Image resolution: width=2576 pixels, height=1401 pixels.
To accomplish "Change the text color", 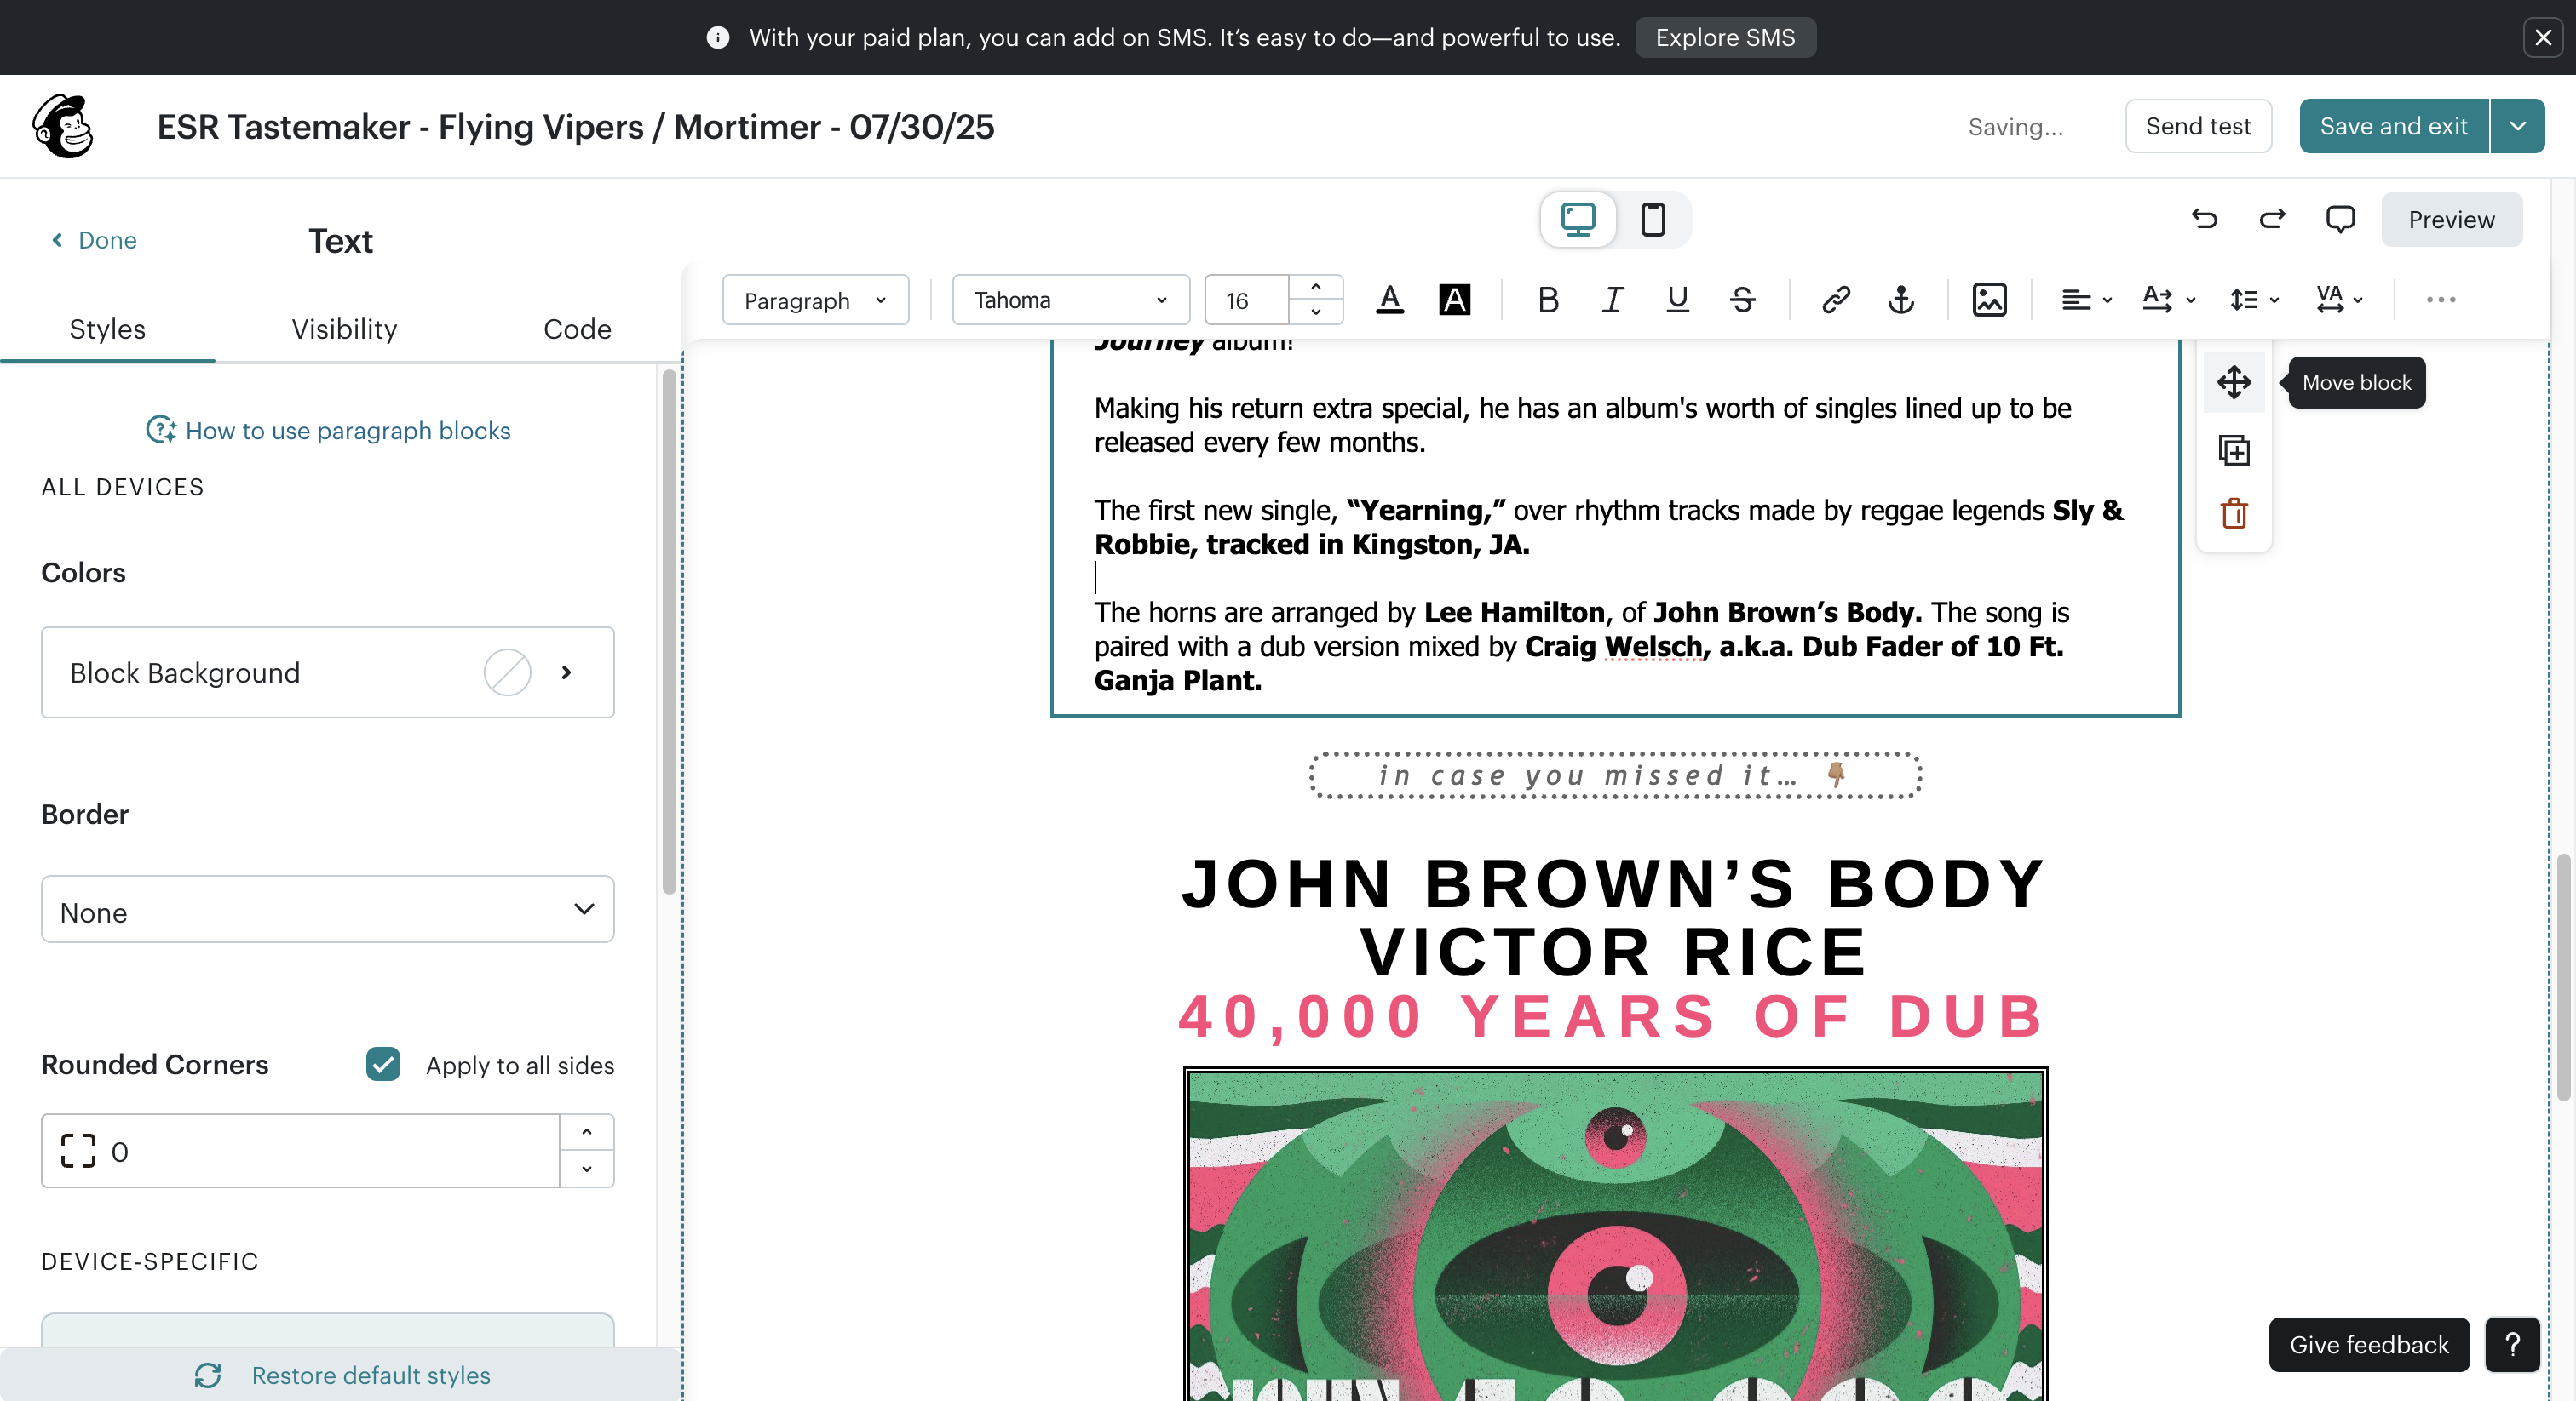I will 1390,300.
